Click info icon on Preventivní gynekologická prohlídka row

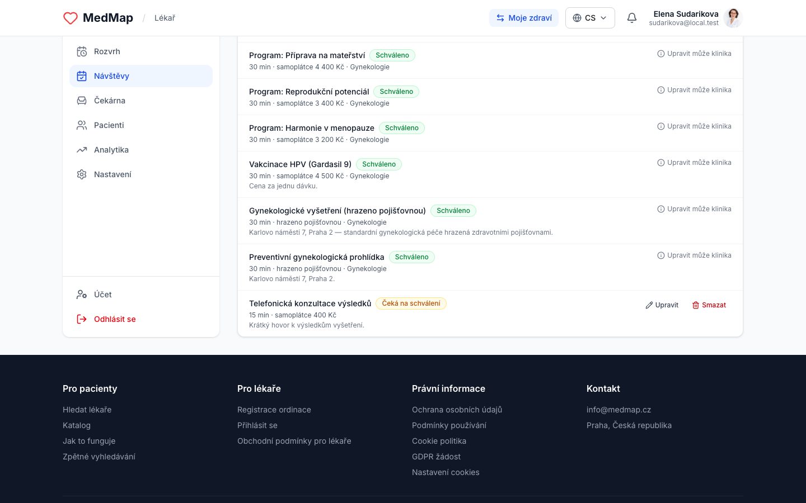point(661,255)
